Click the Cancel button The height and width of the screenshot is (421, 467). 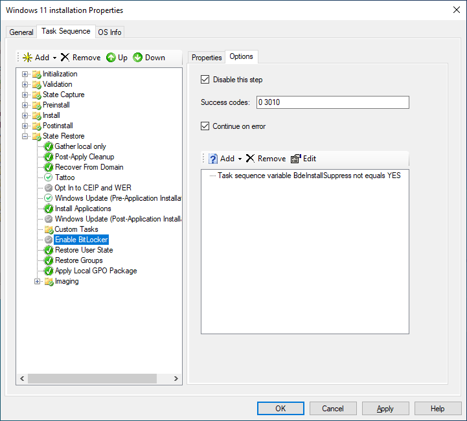pos(333,408)
